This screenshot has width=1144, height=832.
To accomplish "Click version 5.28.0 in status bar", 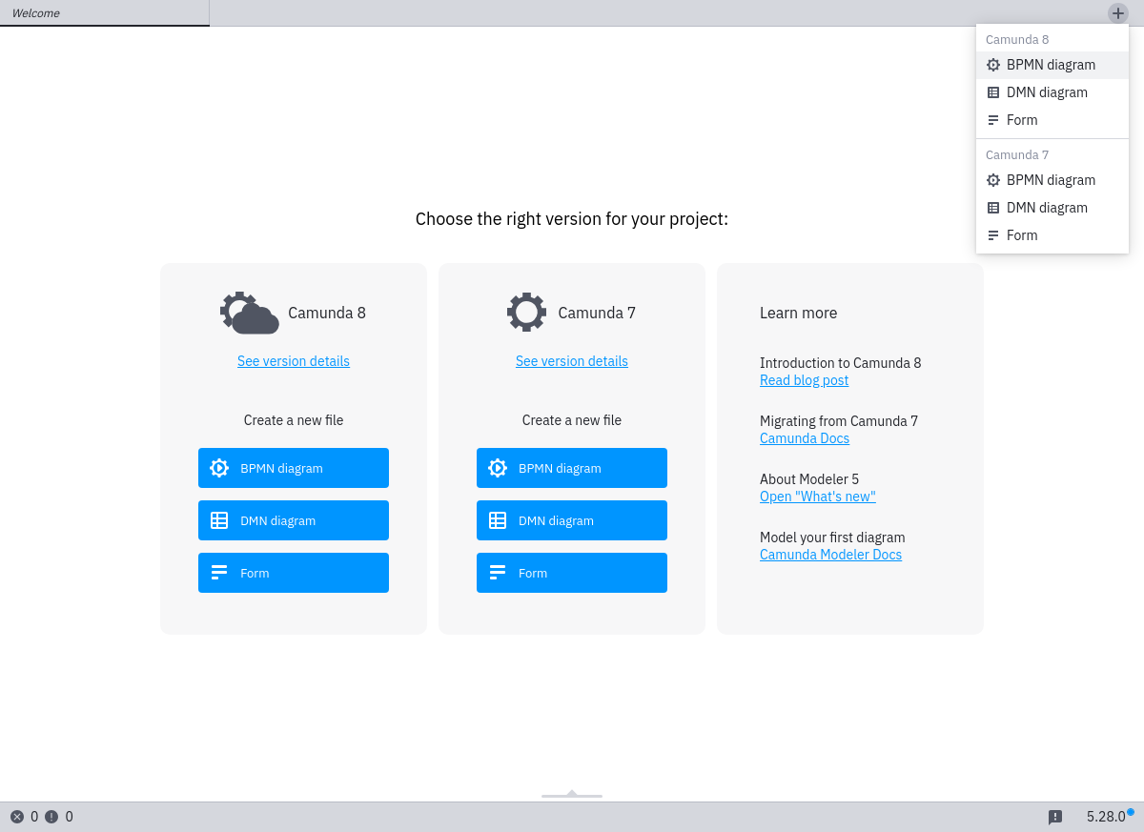I will pyautogui.click(x=1106, y=817).
